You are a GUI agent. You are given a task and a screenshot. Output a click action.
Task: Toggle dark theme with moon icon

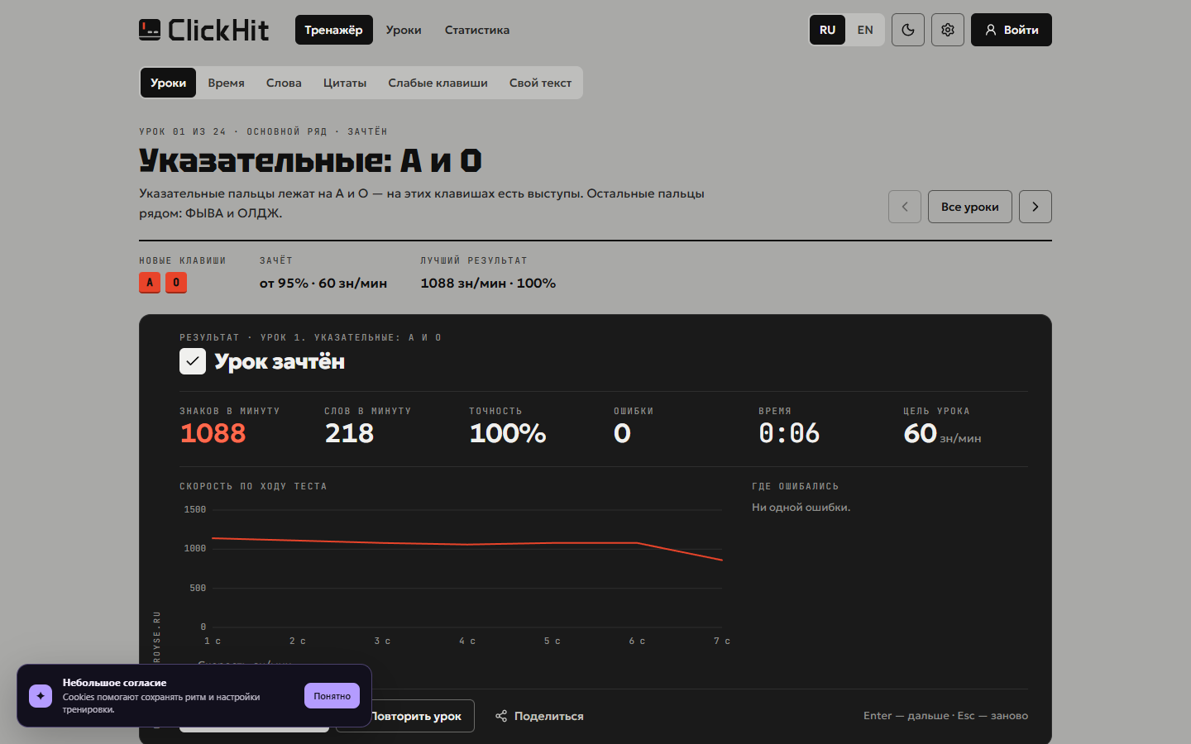click(908, 30)
